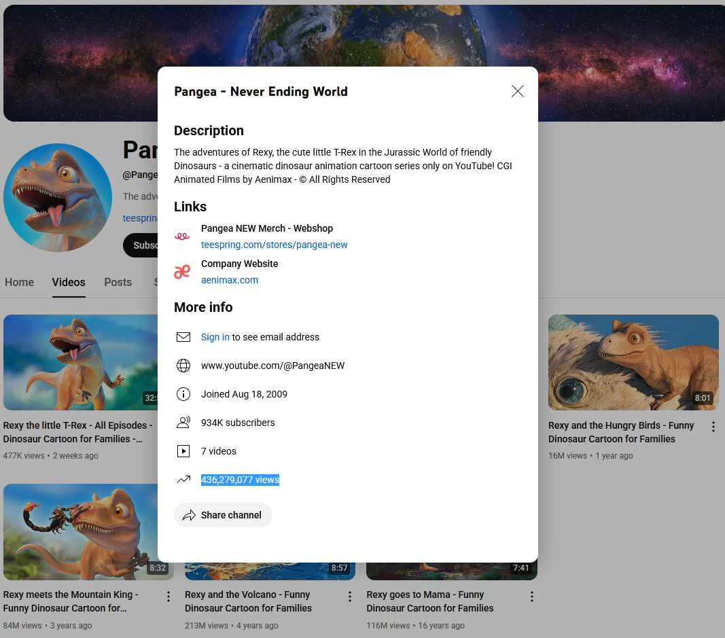This screenshot has width=725, height=638.
Task: Open Rexy and the Hungry Birds thumbnail
Action: click(633, 362)
